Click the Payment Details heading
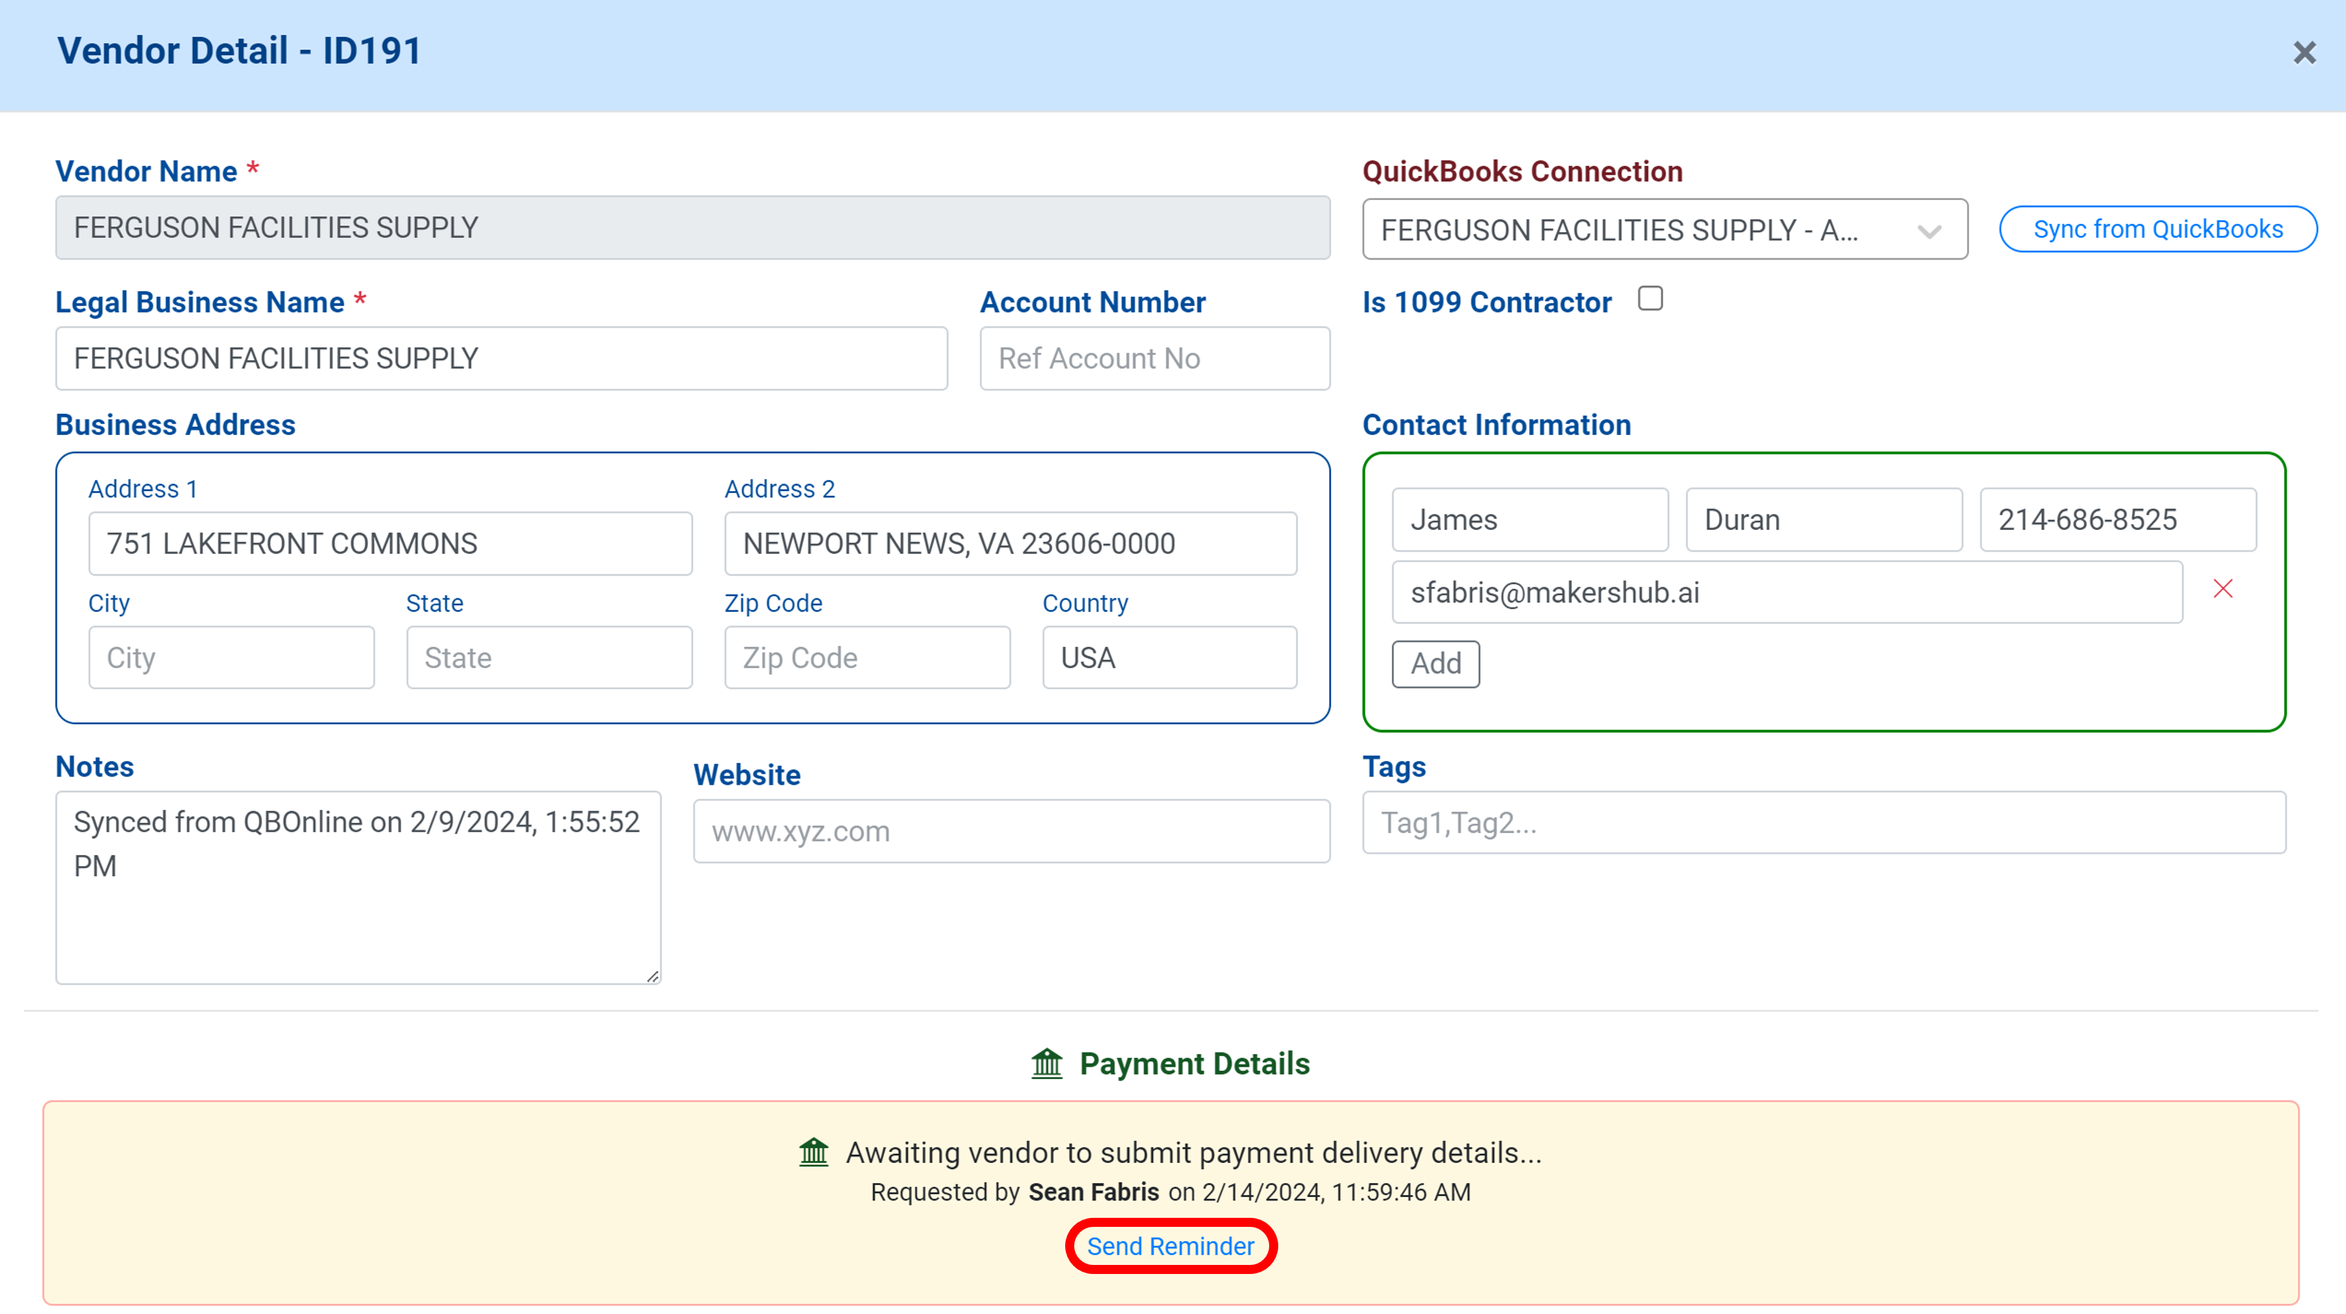 (1194, 1064)
